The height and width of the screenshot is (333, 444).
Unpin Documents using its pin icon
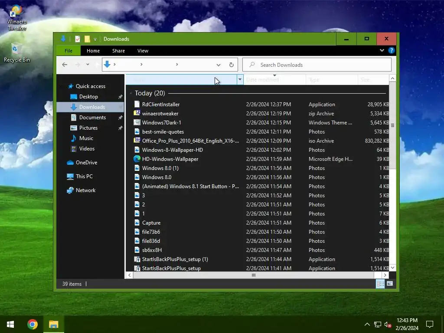tap(121, 117)
